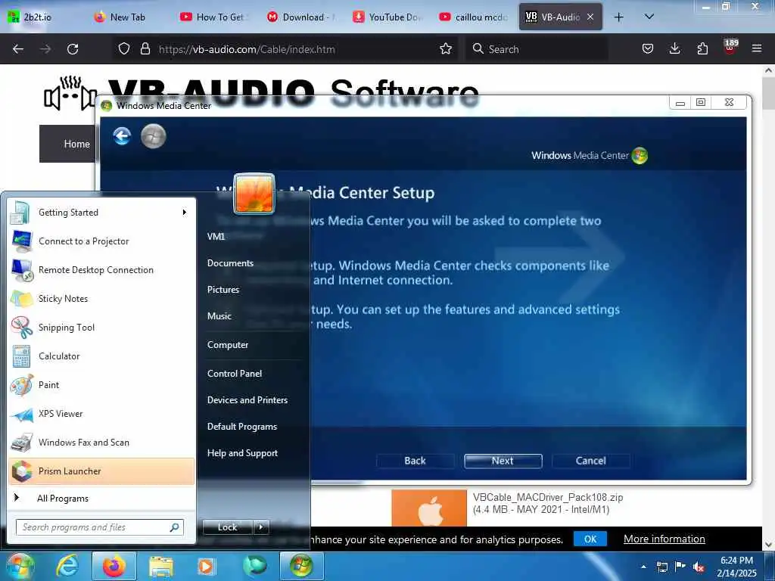Show hidden tray icons arrow
Screen dimensions: 775x581
pos(643,567)
